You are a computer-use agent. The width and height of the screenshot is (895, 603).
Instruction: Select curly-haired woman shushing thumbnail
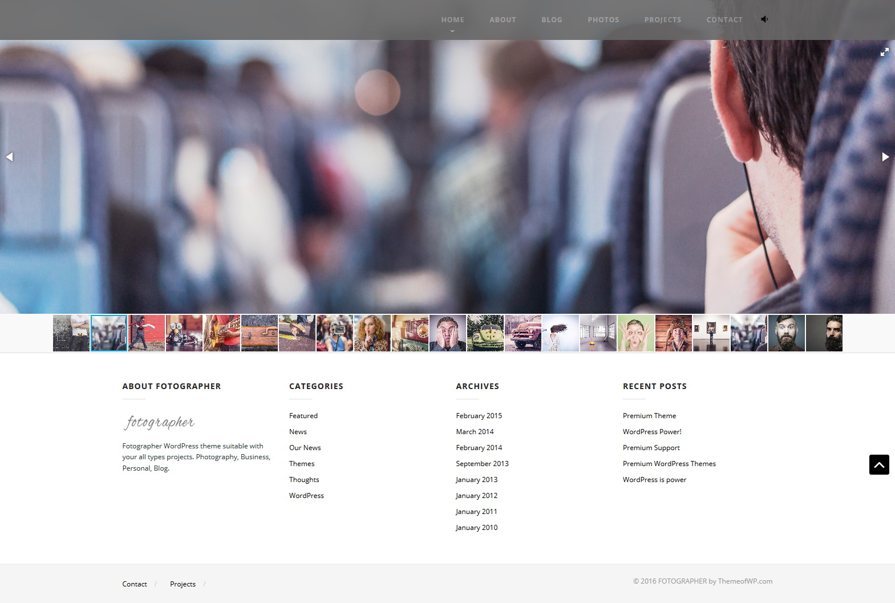(372, 333)
